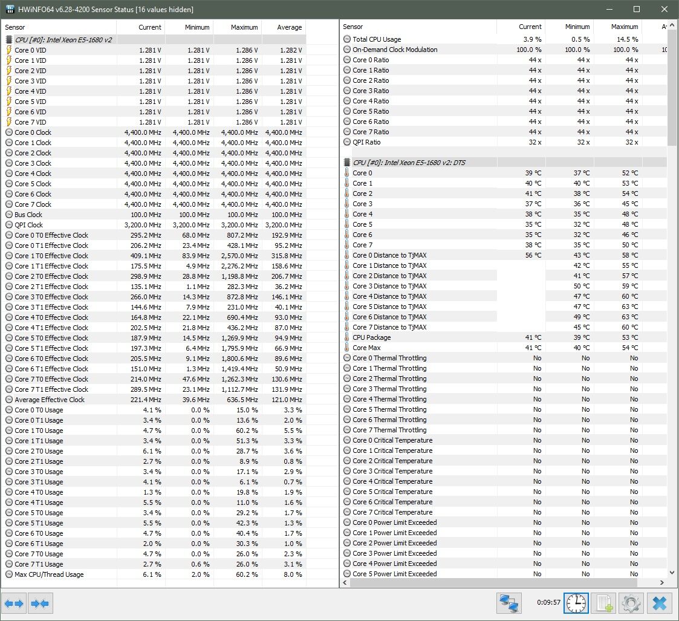
Task: Click the blue X close sensors button
Action: click(x=660, y=603)
